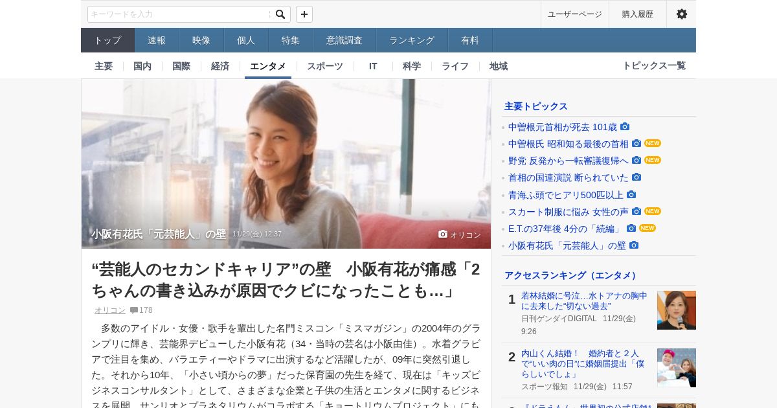This screenshot has width=777, height=408.
Task: Open headline 中曽根元首相が死去 101歳
Action: click(x=563, y=127)
